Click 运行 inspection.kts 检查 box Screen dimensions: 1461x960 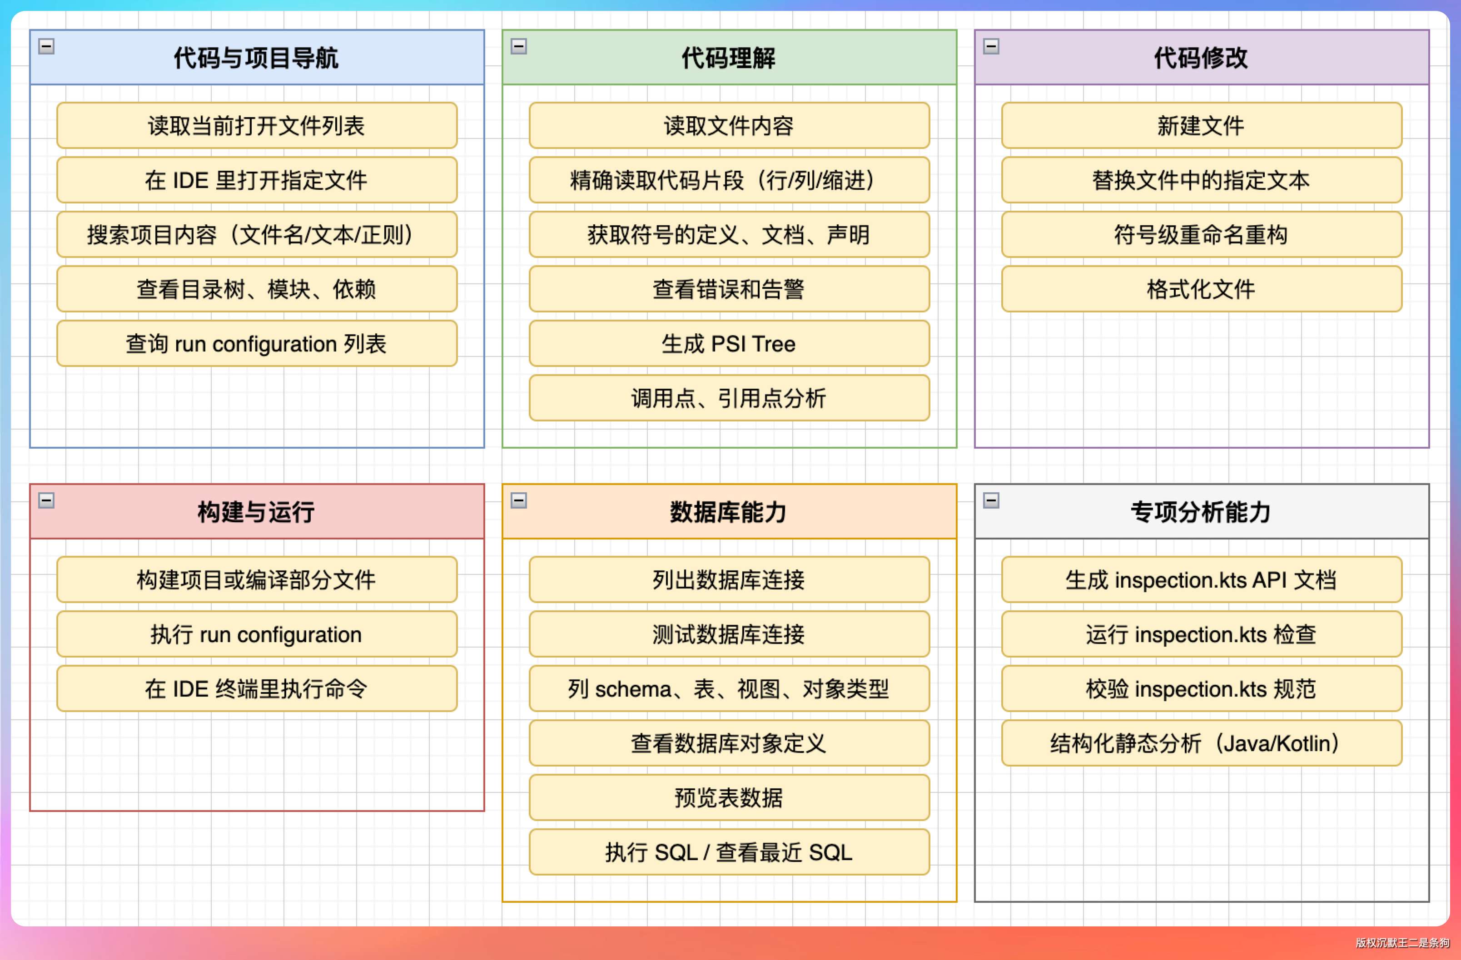click(x=1201, y=634)
